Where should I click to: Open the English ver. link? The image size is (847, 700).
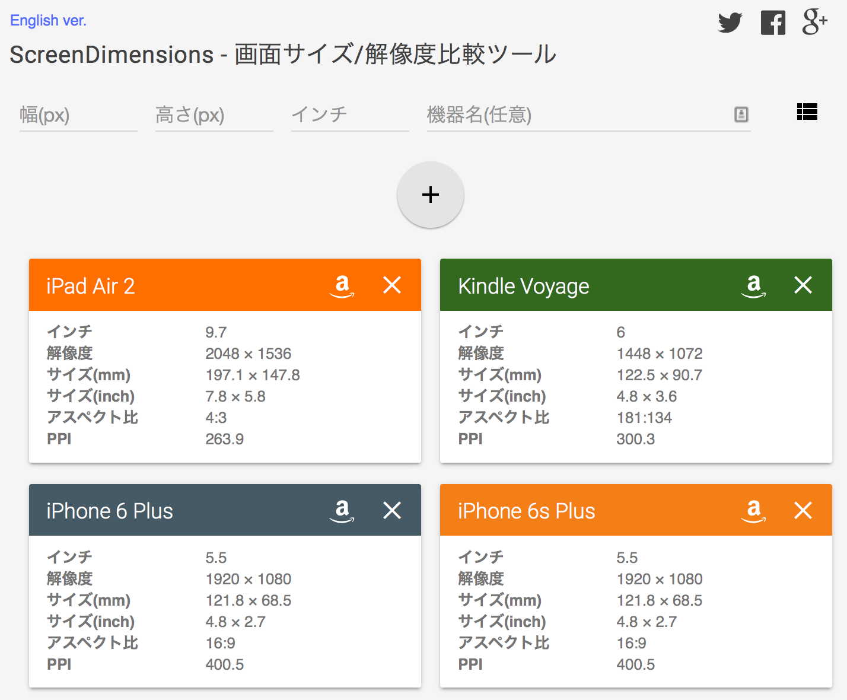click(x=47, y=20)
